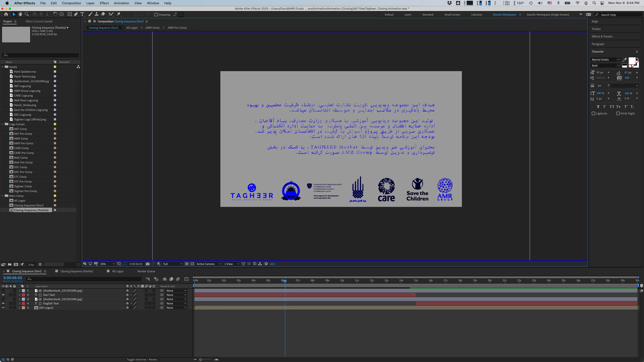Collapse the Logo Comps folder
The width and height of the screenshot is (644, 362).
point(3,124)
